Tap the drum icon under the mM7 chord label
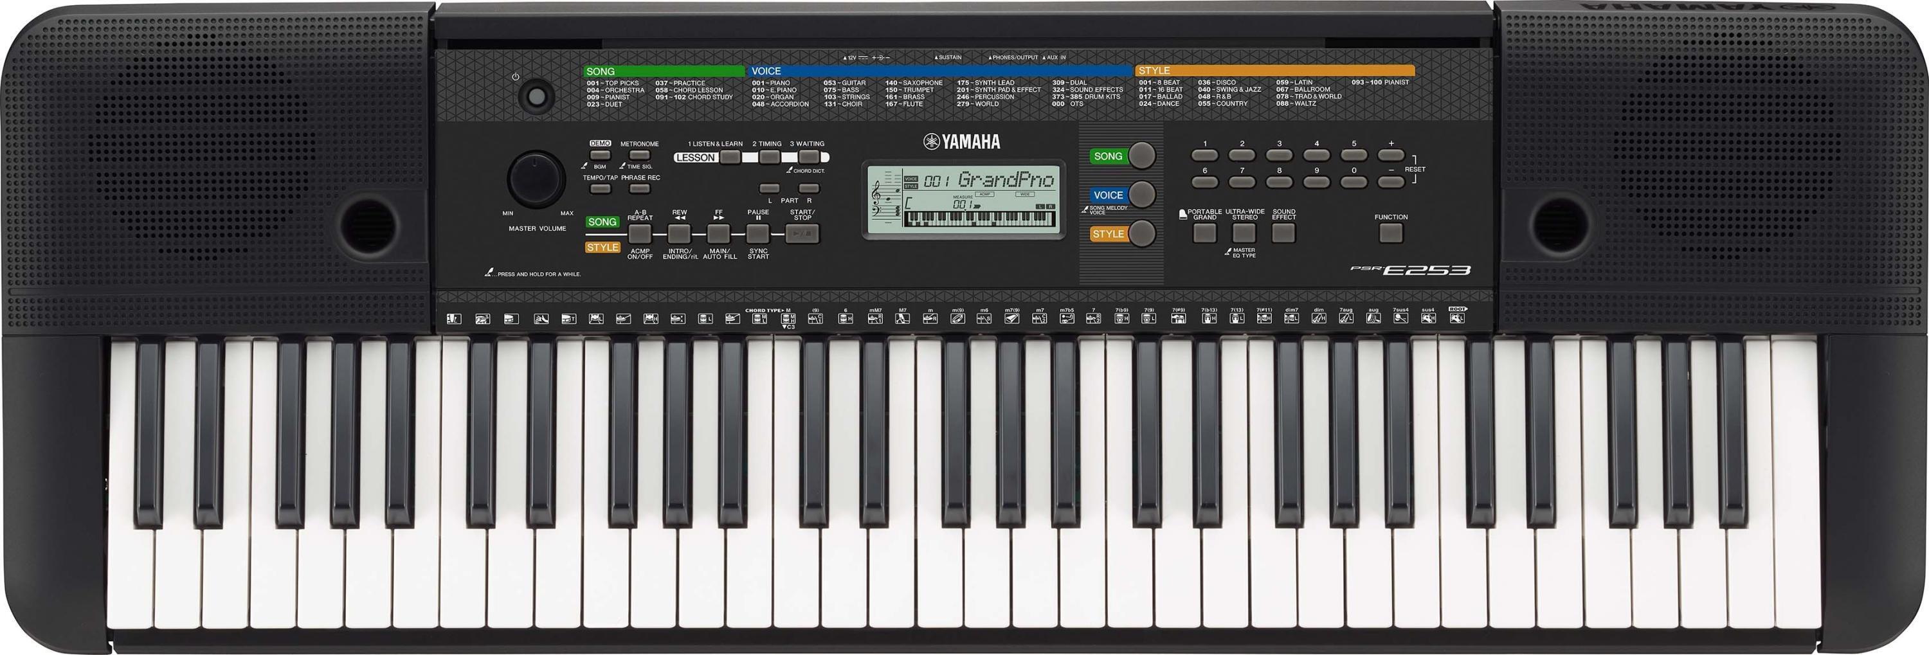1929x655 pixels. pyautogui.click(x=874, y=319)
